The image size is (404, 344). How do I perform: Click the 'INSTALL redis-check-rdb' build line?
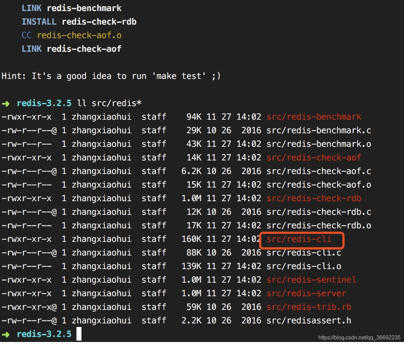tap(79, 22)
